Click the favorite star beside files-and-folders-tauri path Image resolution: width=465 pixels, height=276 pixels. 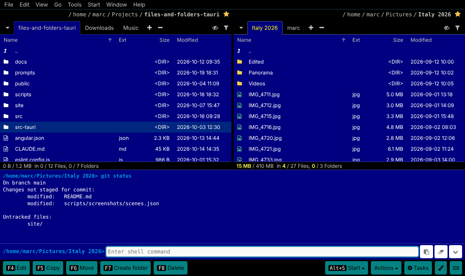[x=226, y=14]
